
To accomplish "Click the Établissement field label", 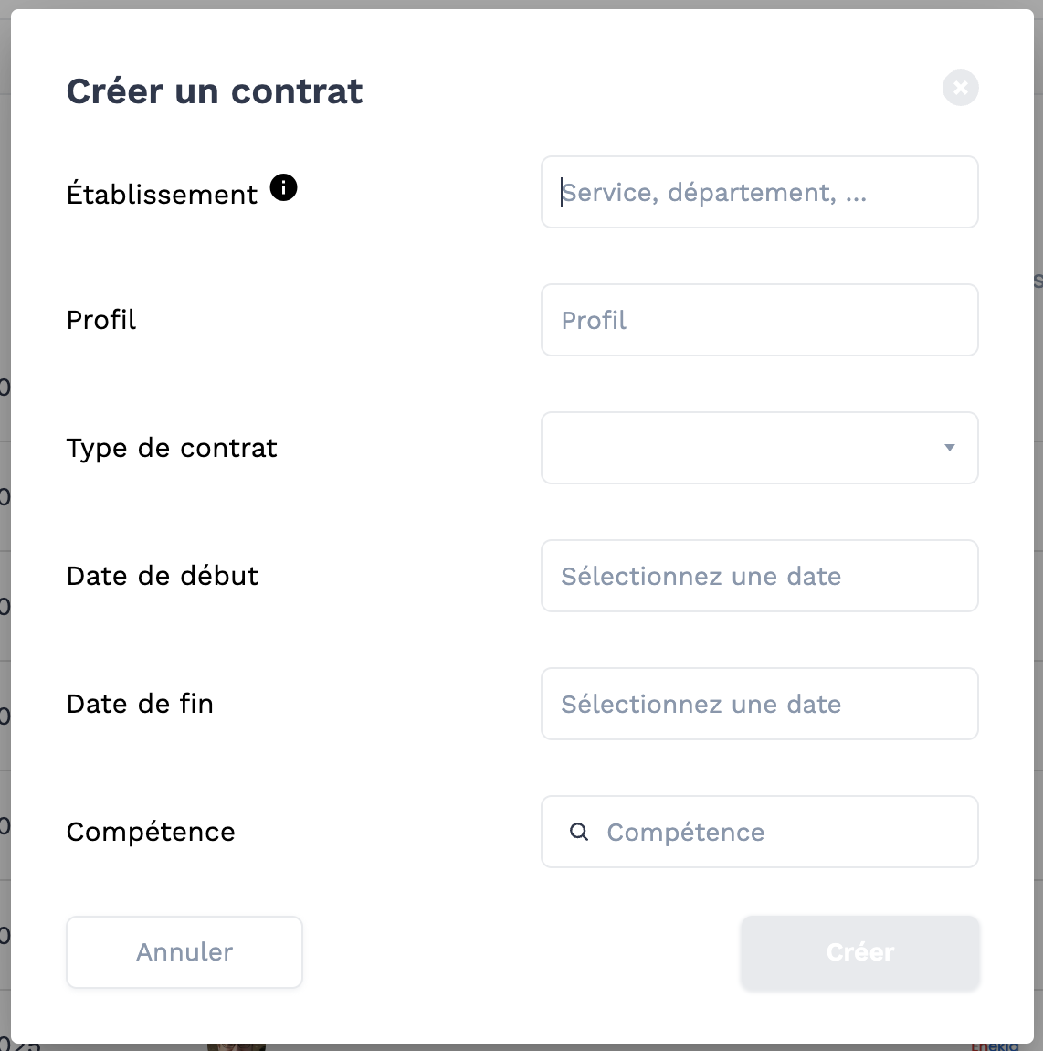I will [x=162, y=195].
